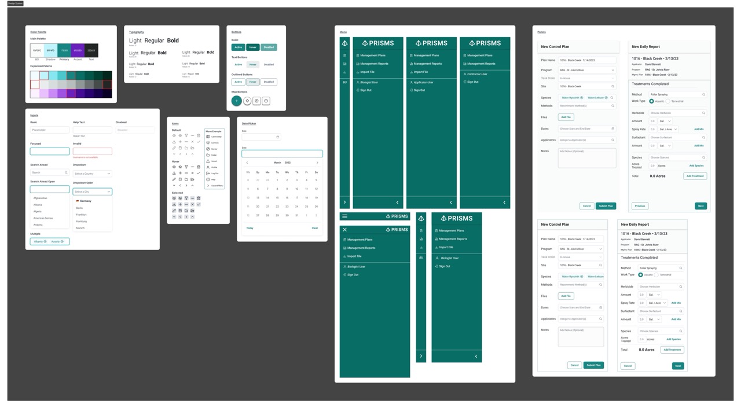Viewport: 741px width, 408px height.
Task: Click Clear link in date picker
Action: click(315, 228)
